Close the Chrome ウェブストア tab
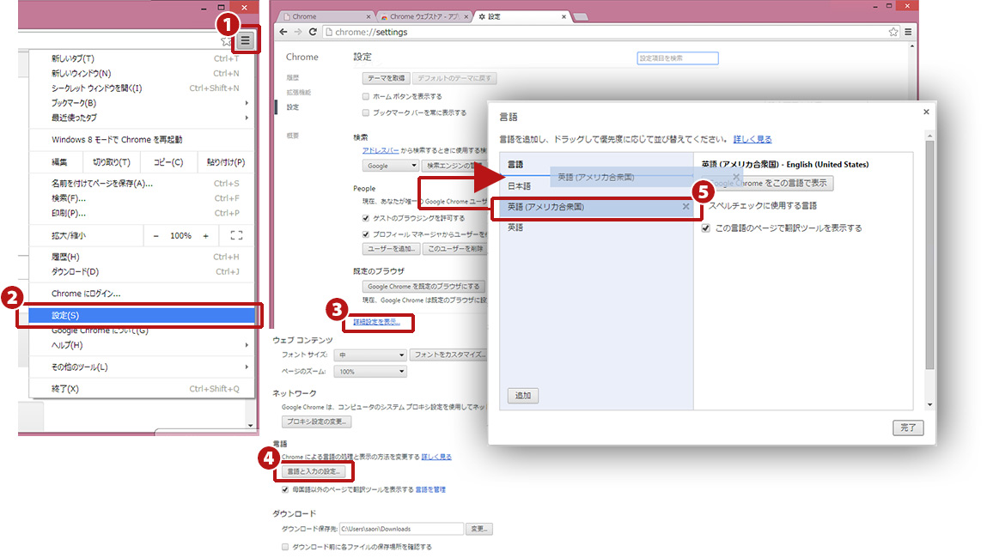Screen dimensions: 987x558 coord(466,16)
